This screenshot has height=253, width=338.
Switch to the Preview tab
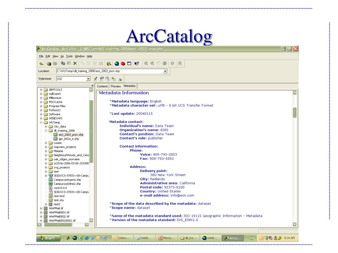[116, 86]
